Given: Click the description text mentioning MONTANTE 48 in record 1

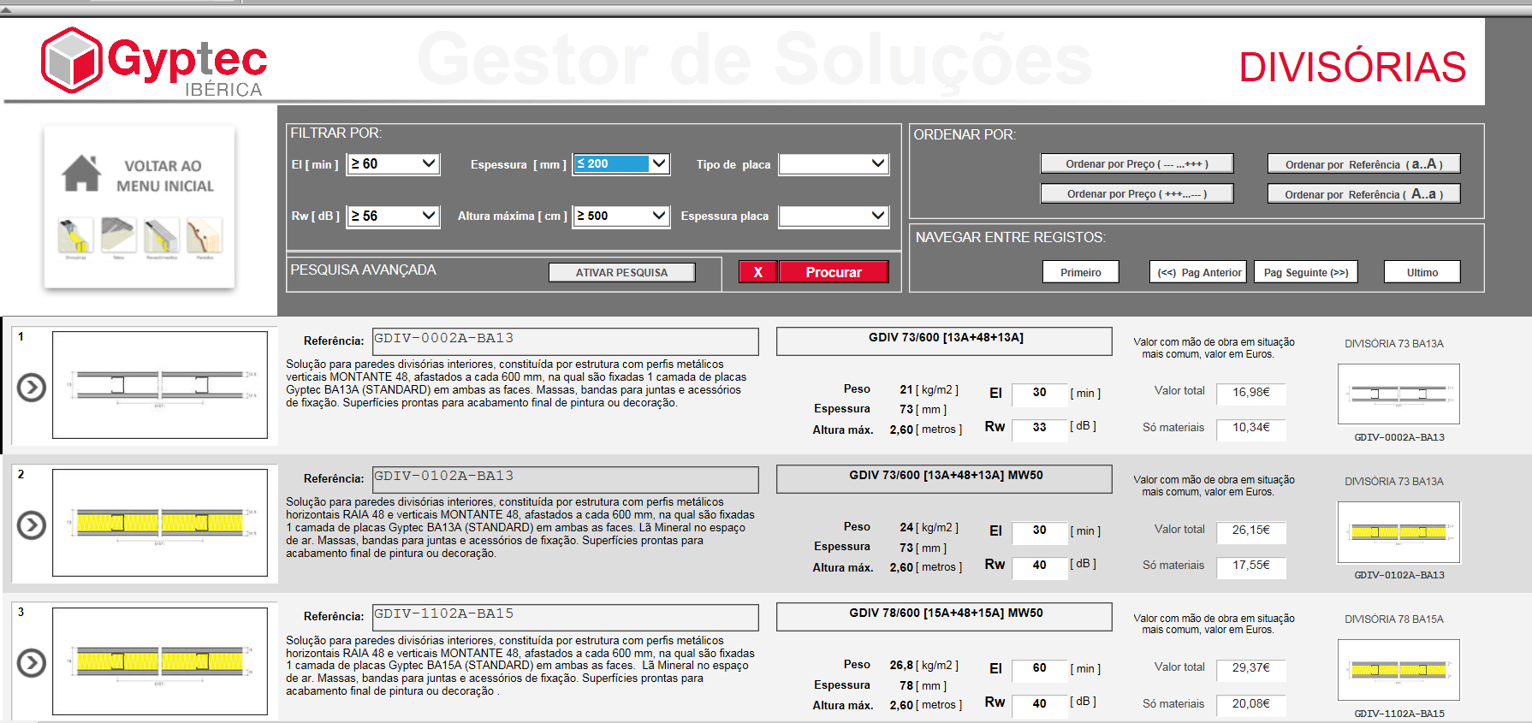Looking at the screenshot, I should pos(517,383).
